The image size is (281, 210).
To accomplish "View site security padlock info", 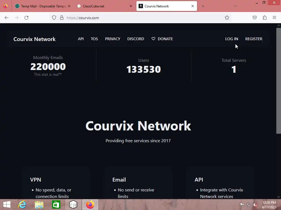I will [x=62, y=18].
